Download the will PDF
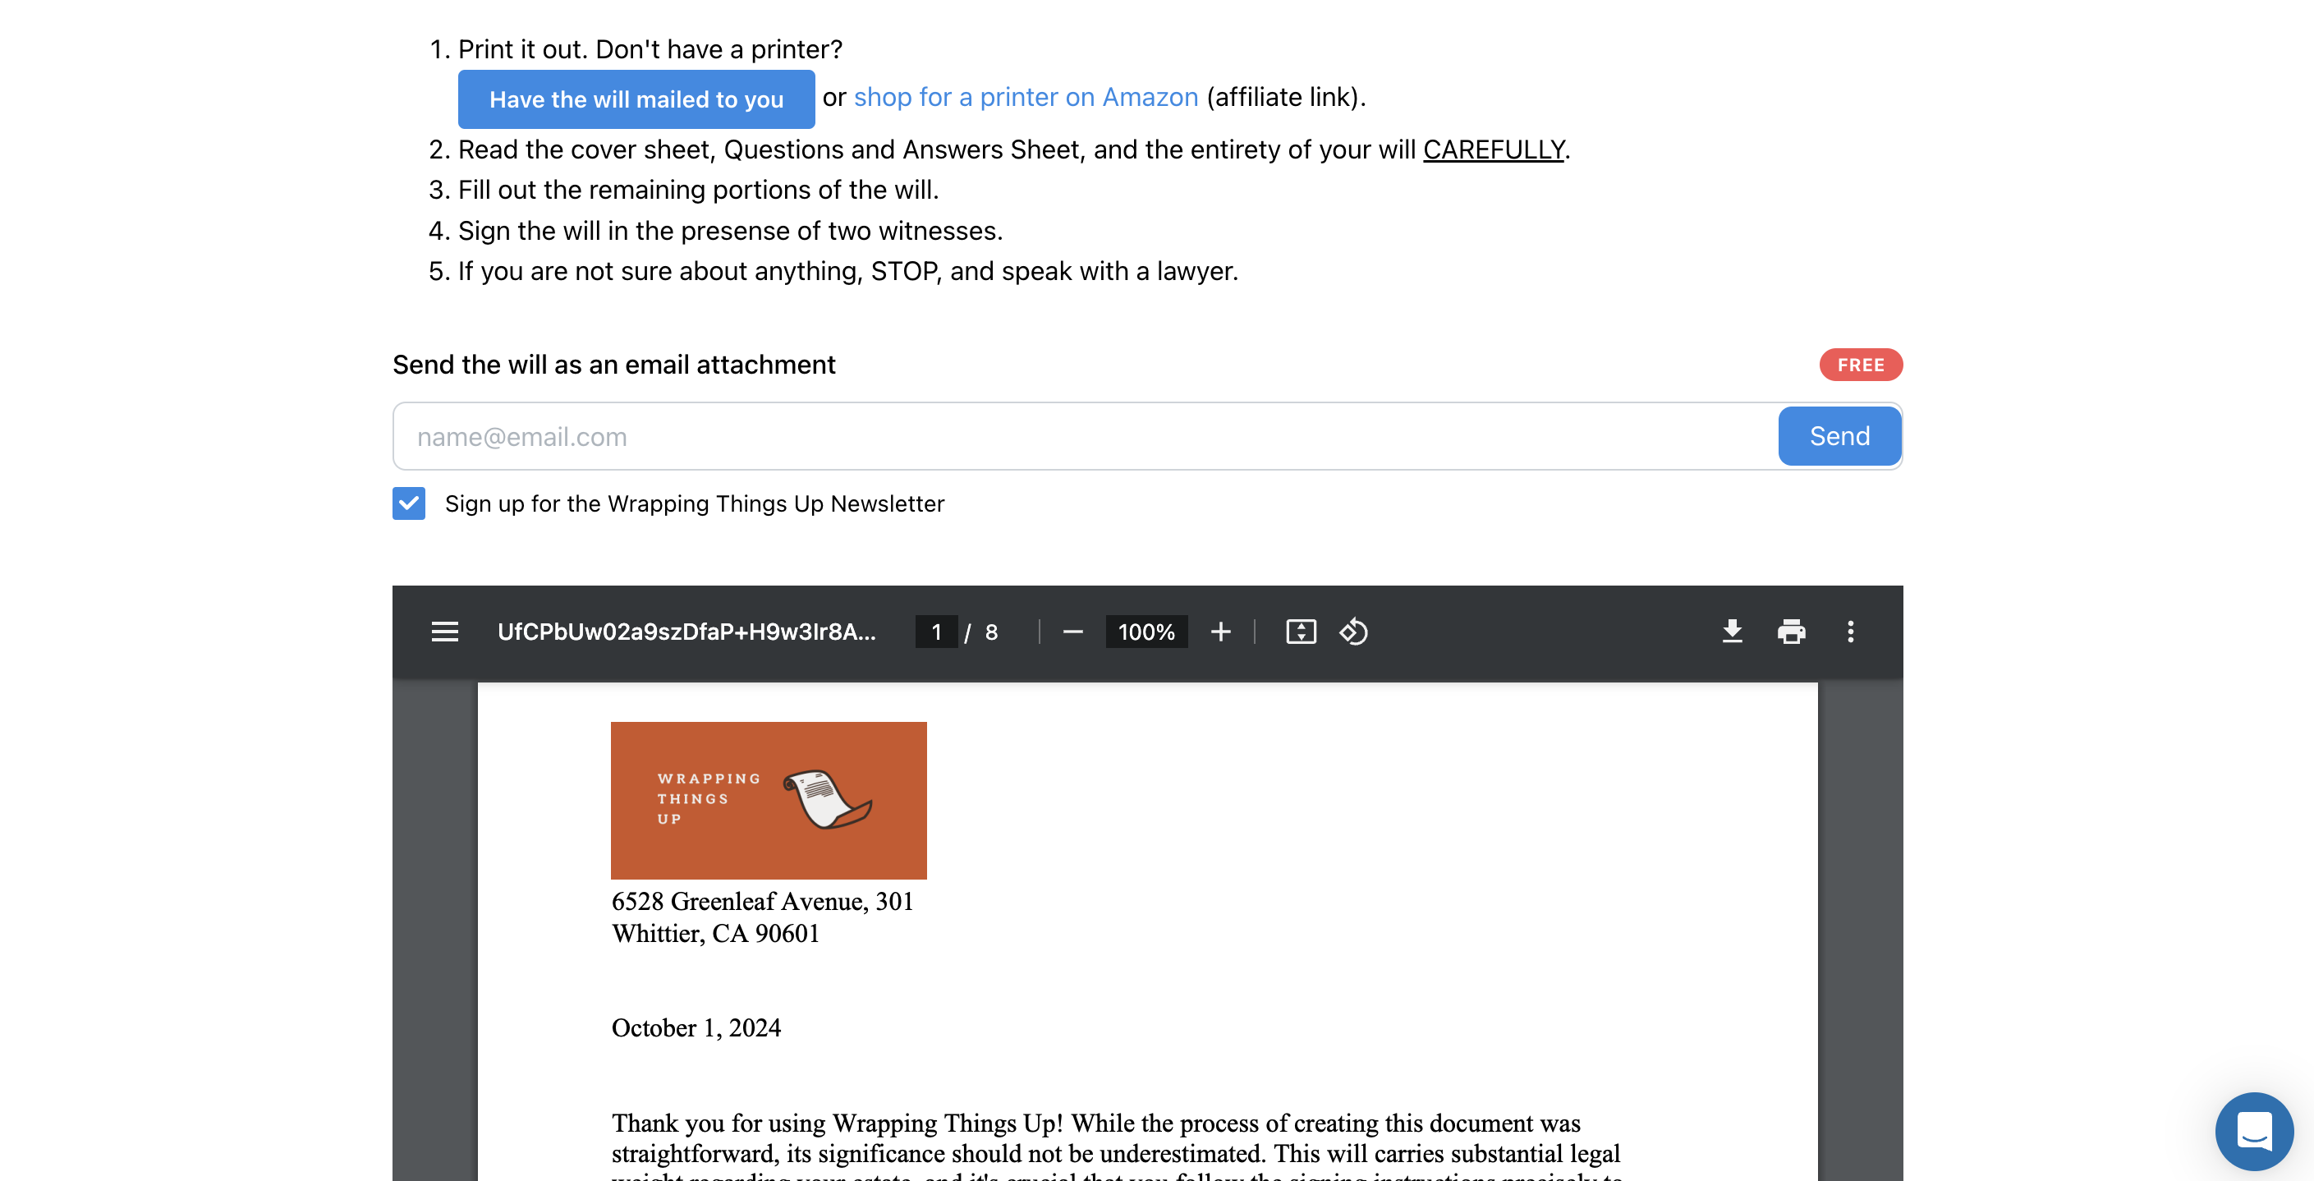Screen dimensions: 2314x1181 coord(1732,632)
